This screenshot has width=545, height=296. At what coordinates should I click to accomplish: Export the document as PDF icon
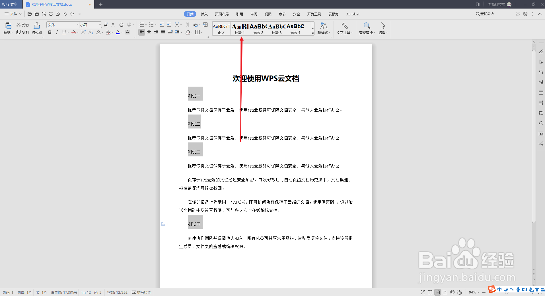(44, 14)
